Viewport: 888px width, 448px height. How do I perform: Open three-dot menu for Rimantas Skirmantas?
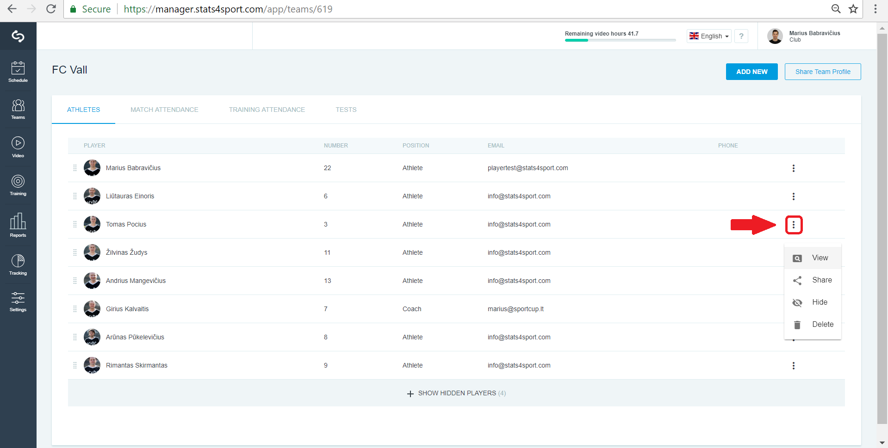click(794, 366)
